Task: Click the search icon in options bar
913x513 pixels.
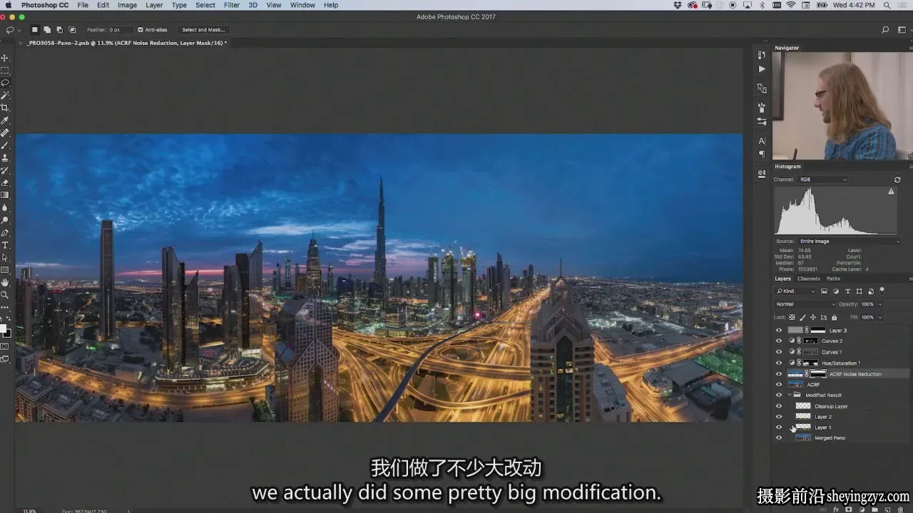Action: (885, 30)
